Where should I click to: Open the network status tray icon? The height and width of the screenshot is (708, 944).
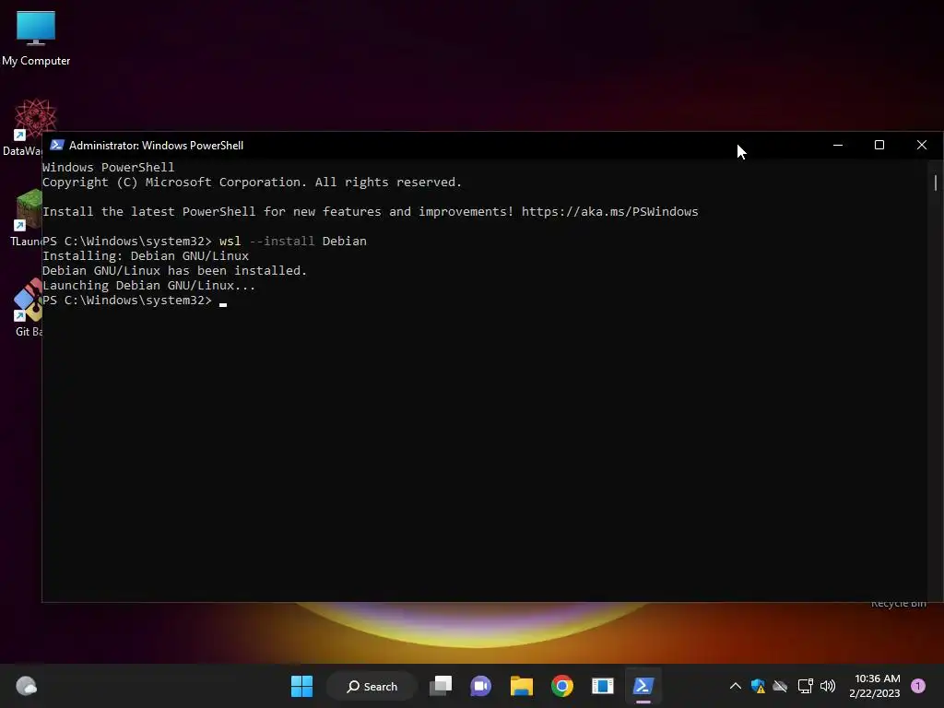click(x=805, y=686)
